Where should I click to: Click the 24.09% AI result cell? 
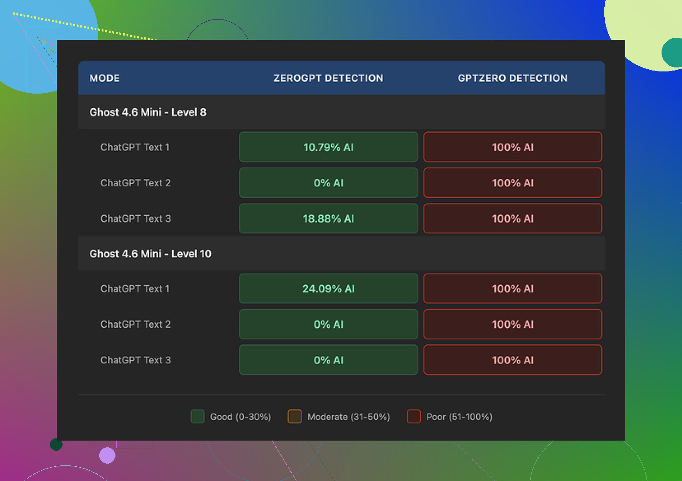[328, 289]
